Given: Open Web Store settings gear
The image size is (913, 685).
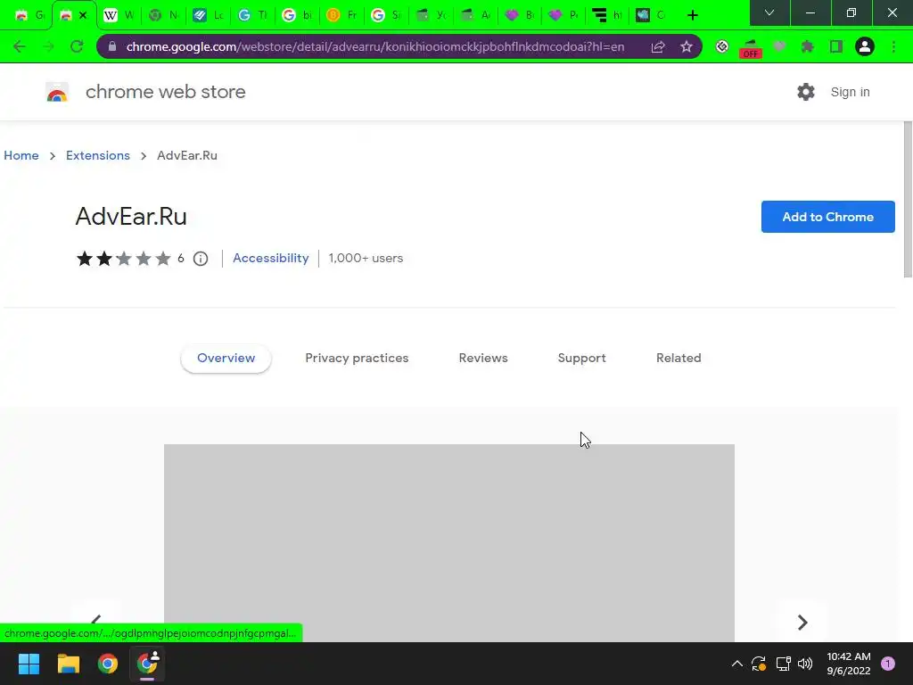Looking at the screenshot, I should [806, 92].
